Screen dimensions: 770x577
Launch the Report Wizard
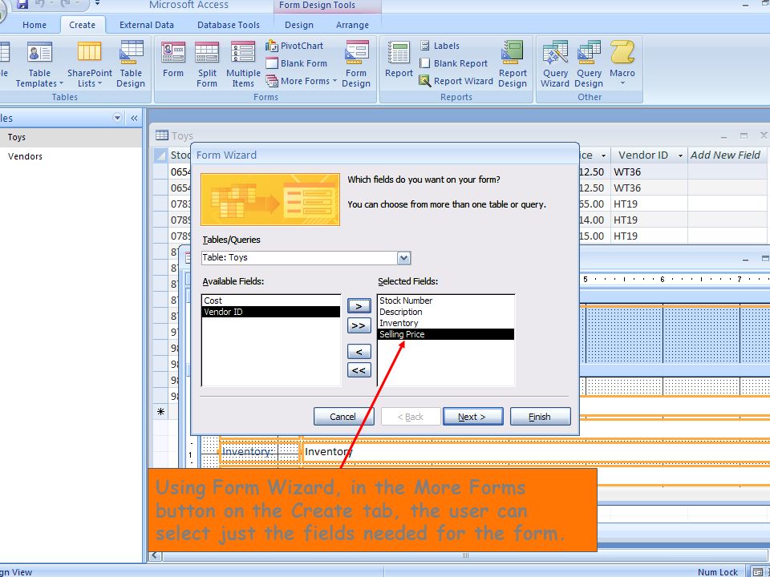[x=456, y=81]
